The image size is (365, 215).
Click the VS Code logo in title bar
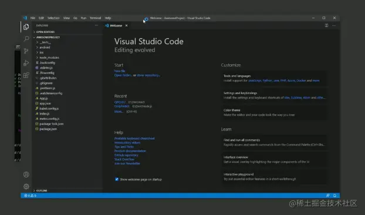[x=25, y=18]
